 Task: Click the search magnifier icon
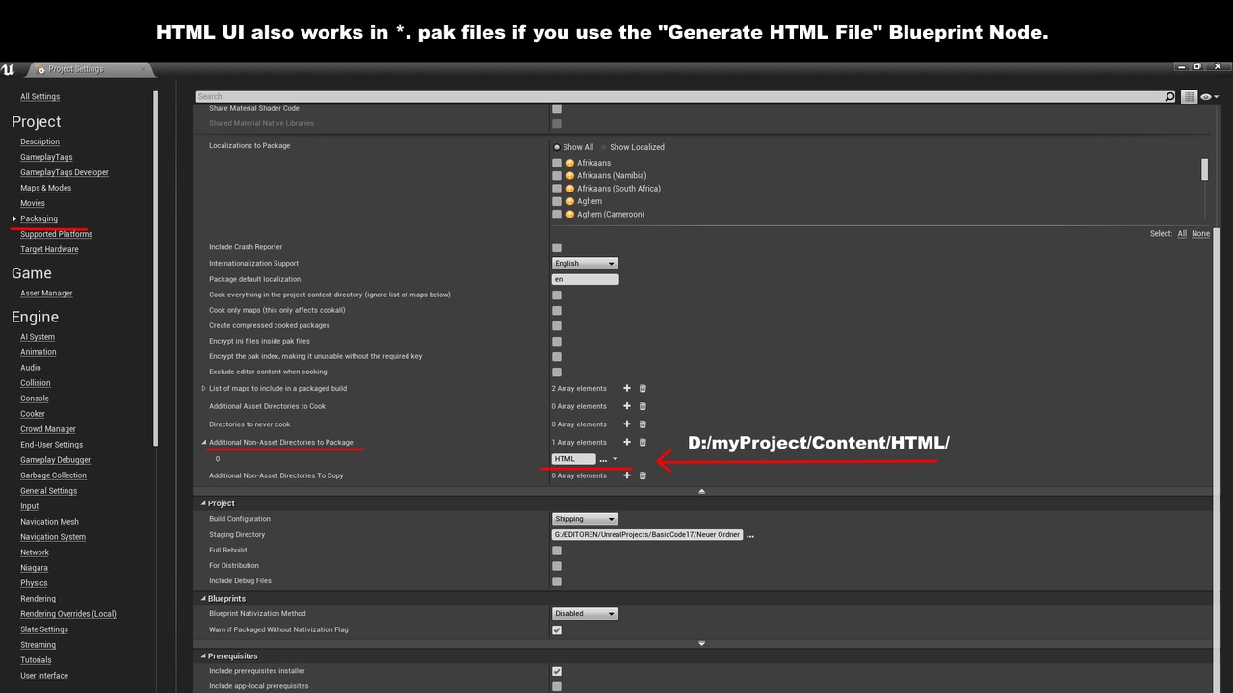pos(1169,97)
